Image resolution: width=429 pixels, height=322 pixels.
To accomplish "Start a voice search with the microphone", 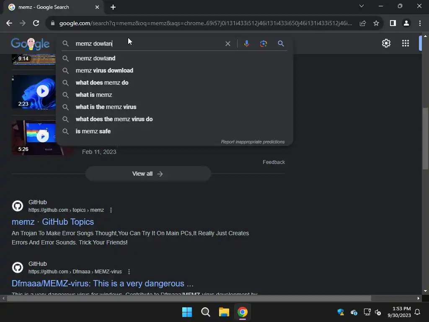I will (x=246, y=44).
